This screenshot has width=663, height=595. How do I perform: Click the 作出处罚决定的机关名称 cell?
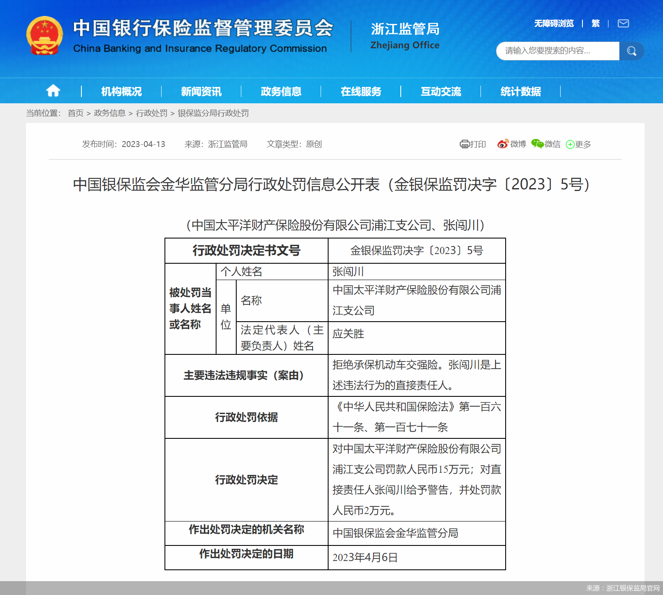click(x=246, y=533)
